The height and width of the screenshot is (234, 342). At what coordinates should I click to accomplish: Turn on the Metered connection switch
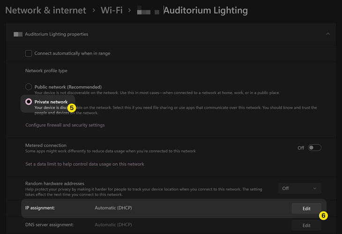tap(314, 148)
